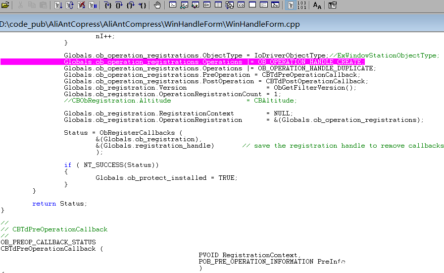
Task: Click the Step Out icon
Action: (131, 5)
